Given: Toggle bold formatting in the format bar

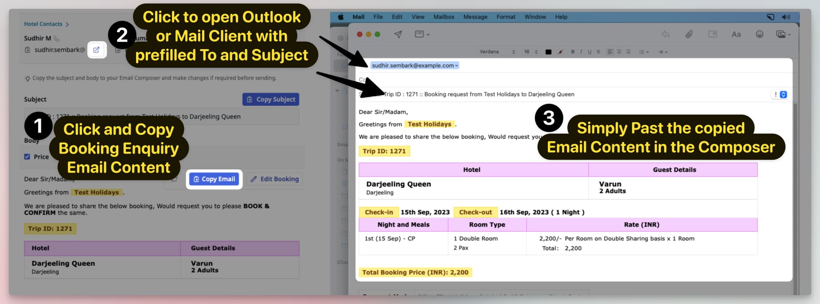Looking at the screenshot, I should click(x=573, y=52).
